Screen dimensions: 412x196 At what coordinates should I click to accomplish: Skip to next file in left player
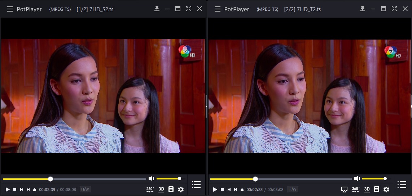click(x=28, y=190)
